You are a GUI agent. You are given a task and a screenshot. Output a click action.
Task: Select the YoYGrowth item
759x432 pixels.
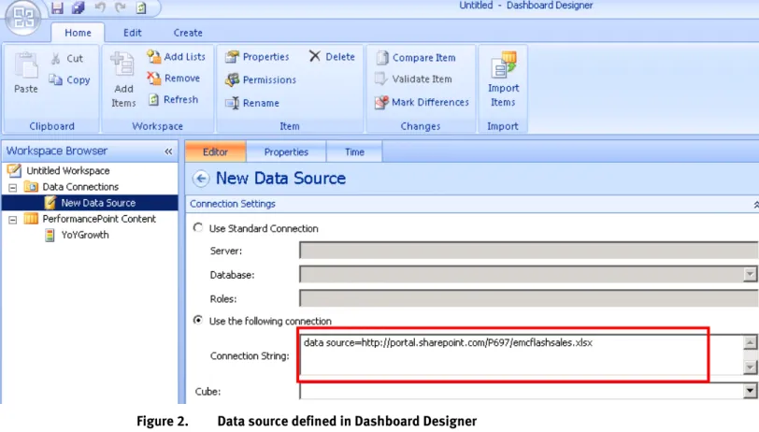pos(85,235)
